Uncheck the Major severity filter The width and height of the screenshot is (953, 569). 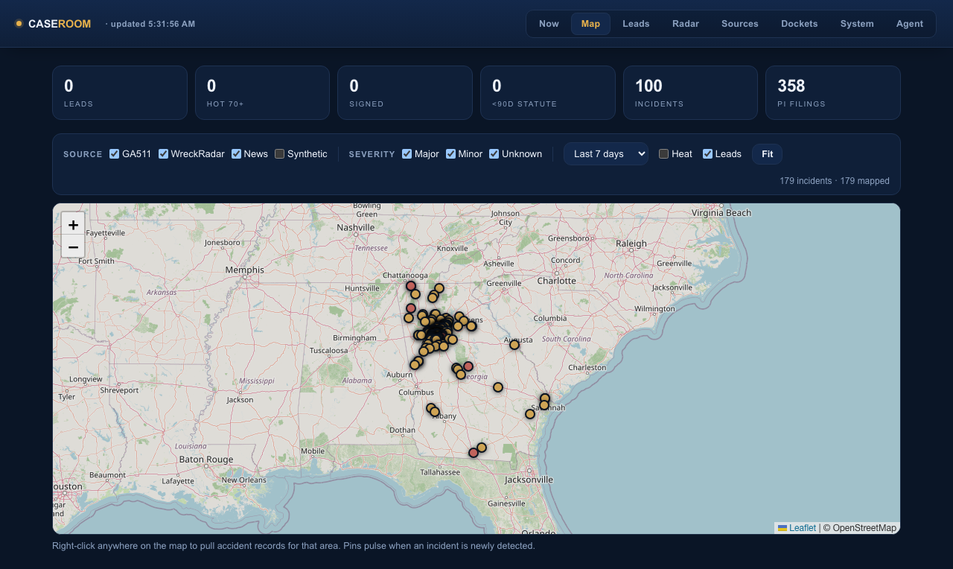pyautogui.click(x=407, y=154)
